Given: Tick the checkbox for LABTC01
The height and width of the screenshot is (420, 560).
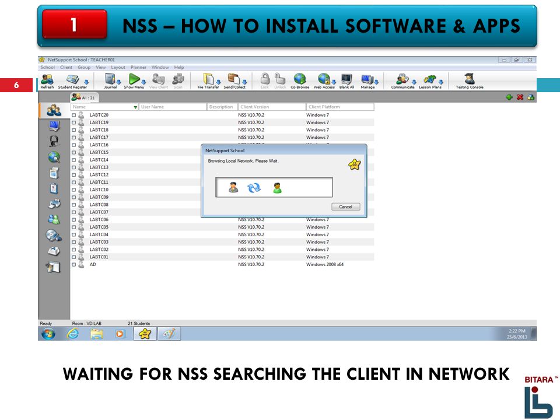Looking at the screenshot, I should (x=73, y=257).
